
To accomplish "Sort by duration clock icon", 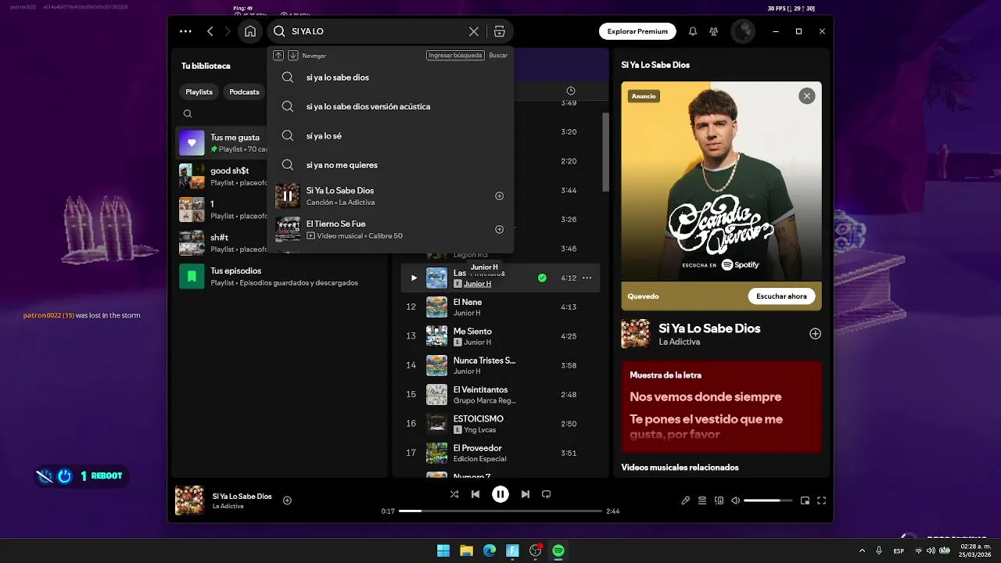I will coord(571,91).
